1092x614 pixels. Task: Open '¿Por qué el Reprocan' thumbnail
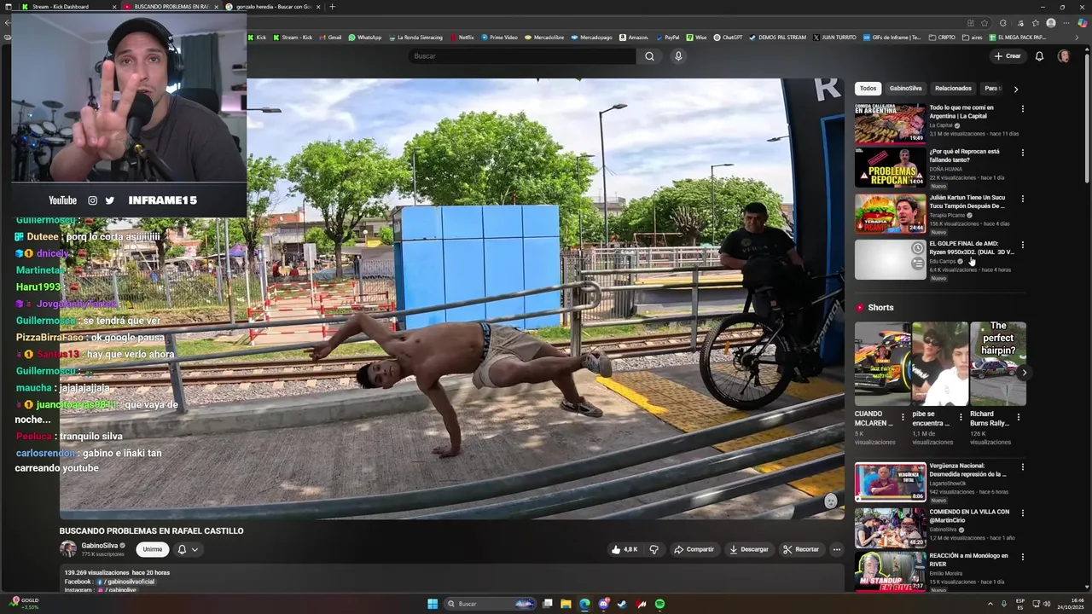coord(890,167)
